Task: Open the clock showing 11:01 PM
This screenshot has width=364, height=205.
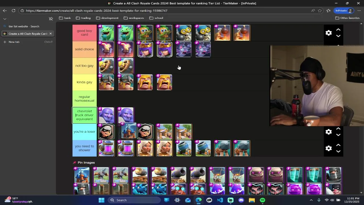Action: pos(353,200)
